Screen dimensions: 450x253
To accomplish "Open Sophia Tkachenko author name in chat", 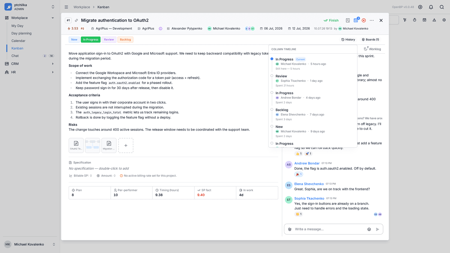I will pos(309,198).
